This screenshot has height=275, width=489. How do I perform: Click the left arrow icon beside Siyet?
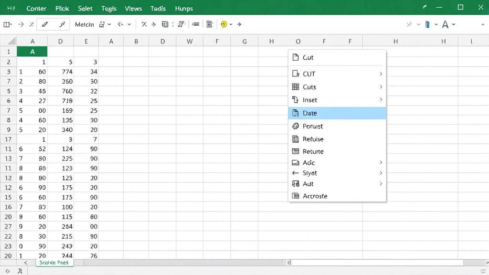tap(295, 173)
